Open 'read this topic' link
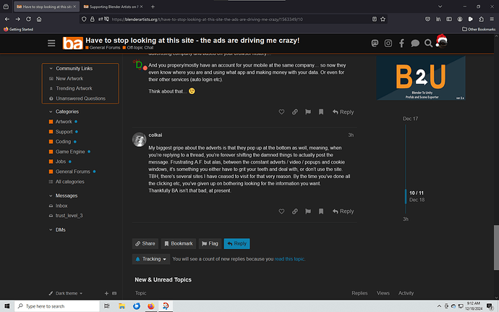This screenshot has width=499, height=312. tap(289, 259)
